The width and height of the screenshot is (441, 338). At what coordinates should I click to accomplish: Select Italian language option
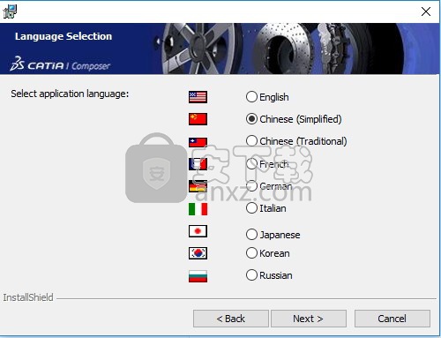(251, 208)
